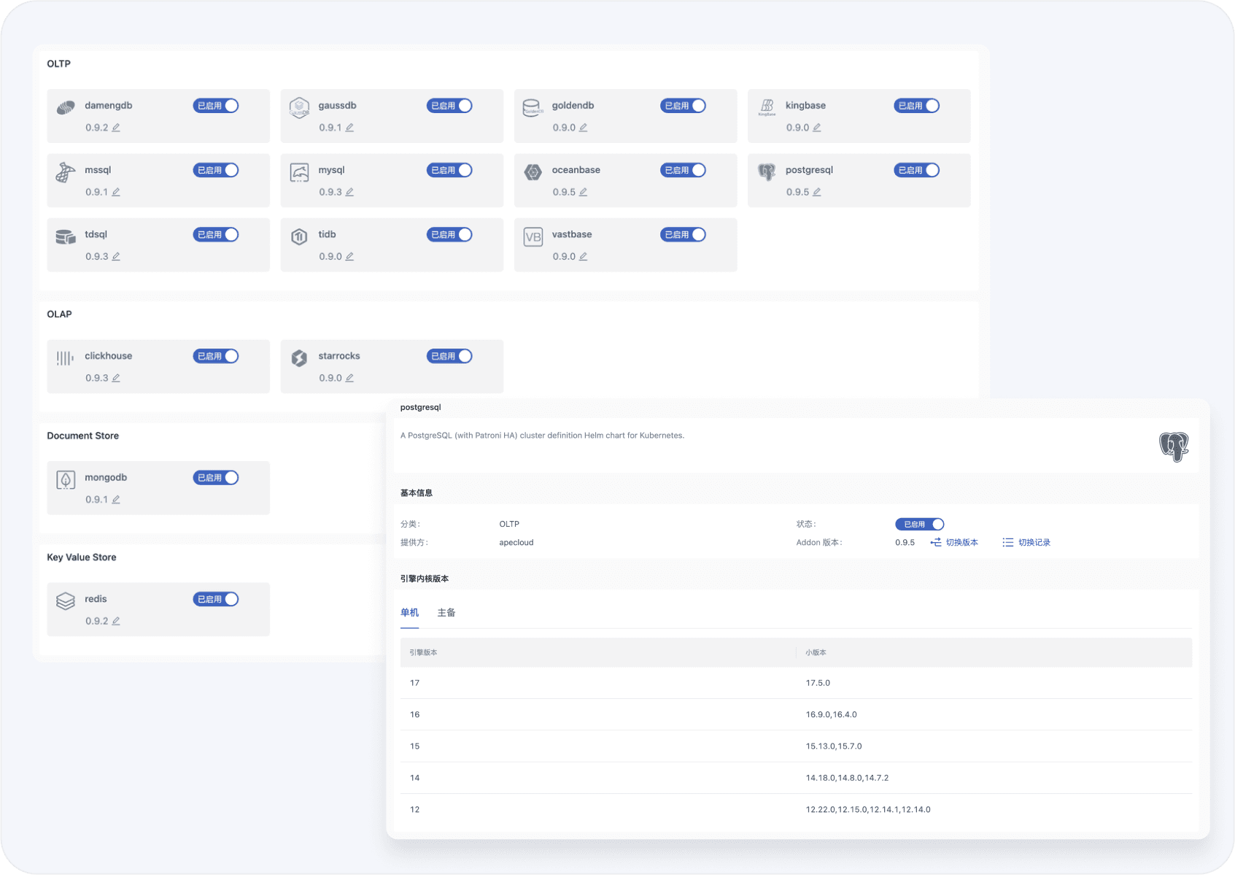Open the 切换记录 history link
Viewport: 1235px width, 877px height.
coord(1026,543)
